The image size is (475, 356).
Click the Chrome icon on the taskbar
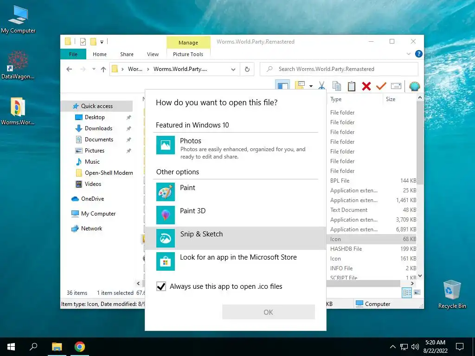point(80,347)
